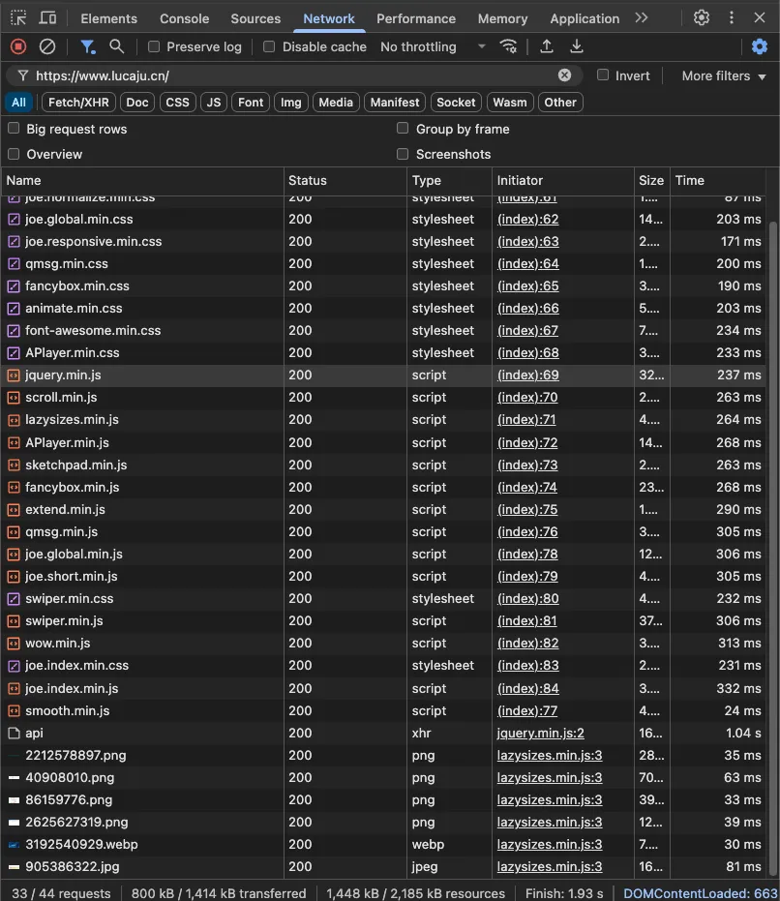Open the Application tab
780x901 pixels.
[x=585, y=18]
